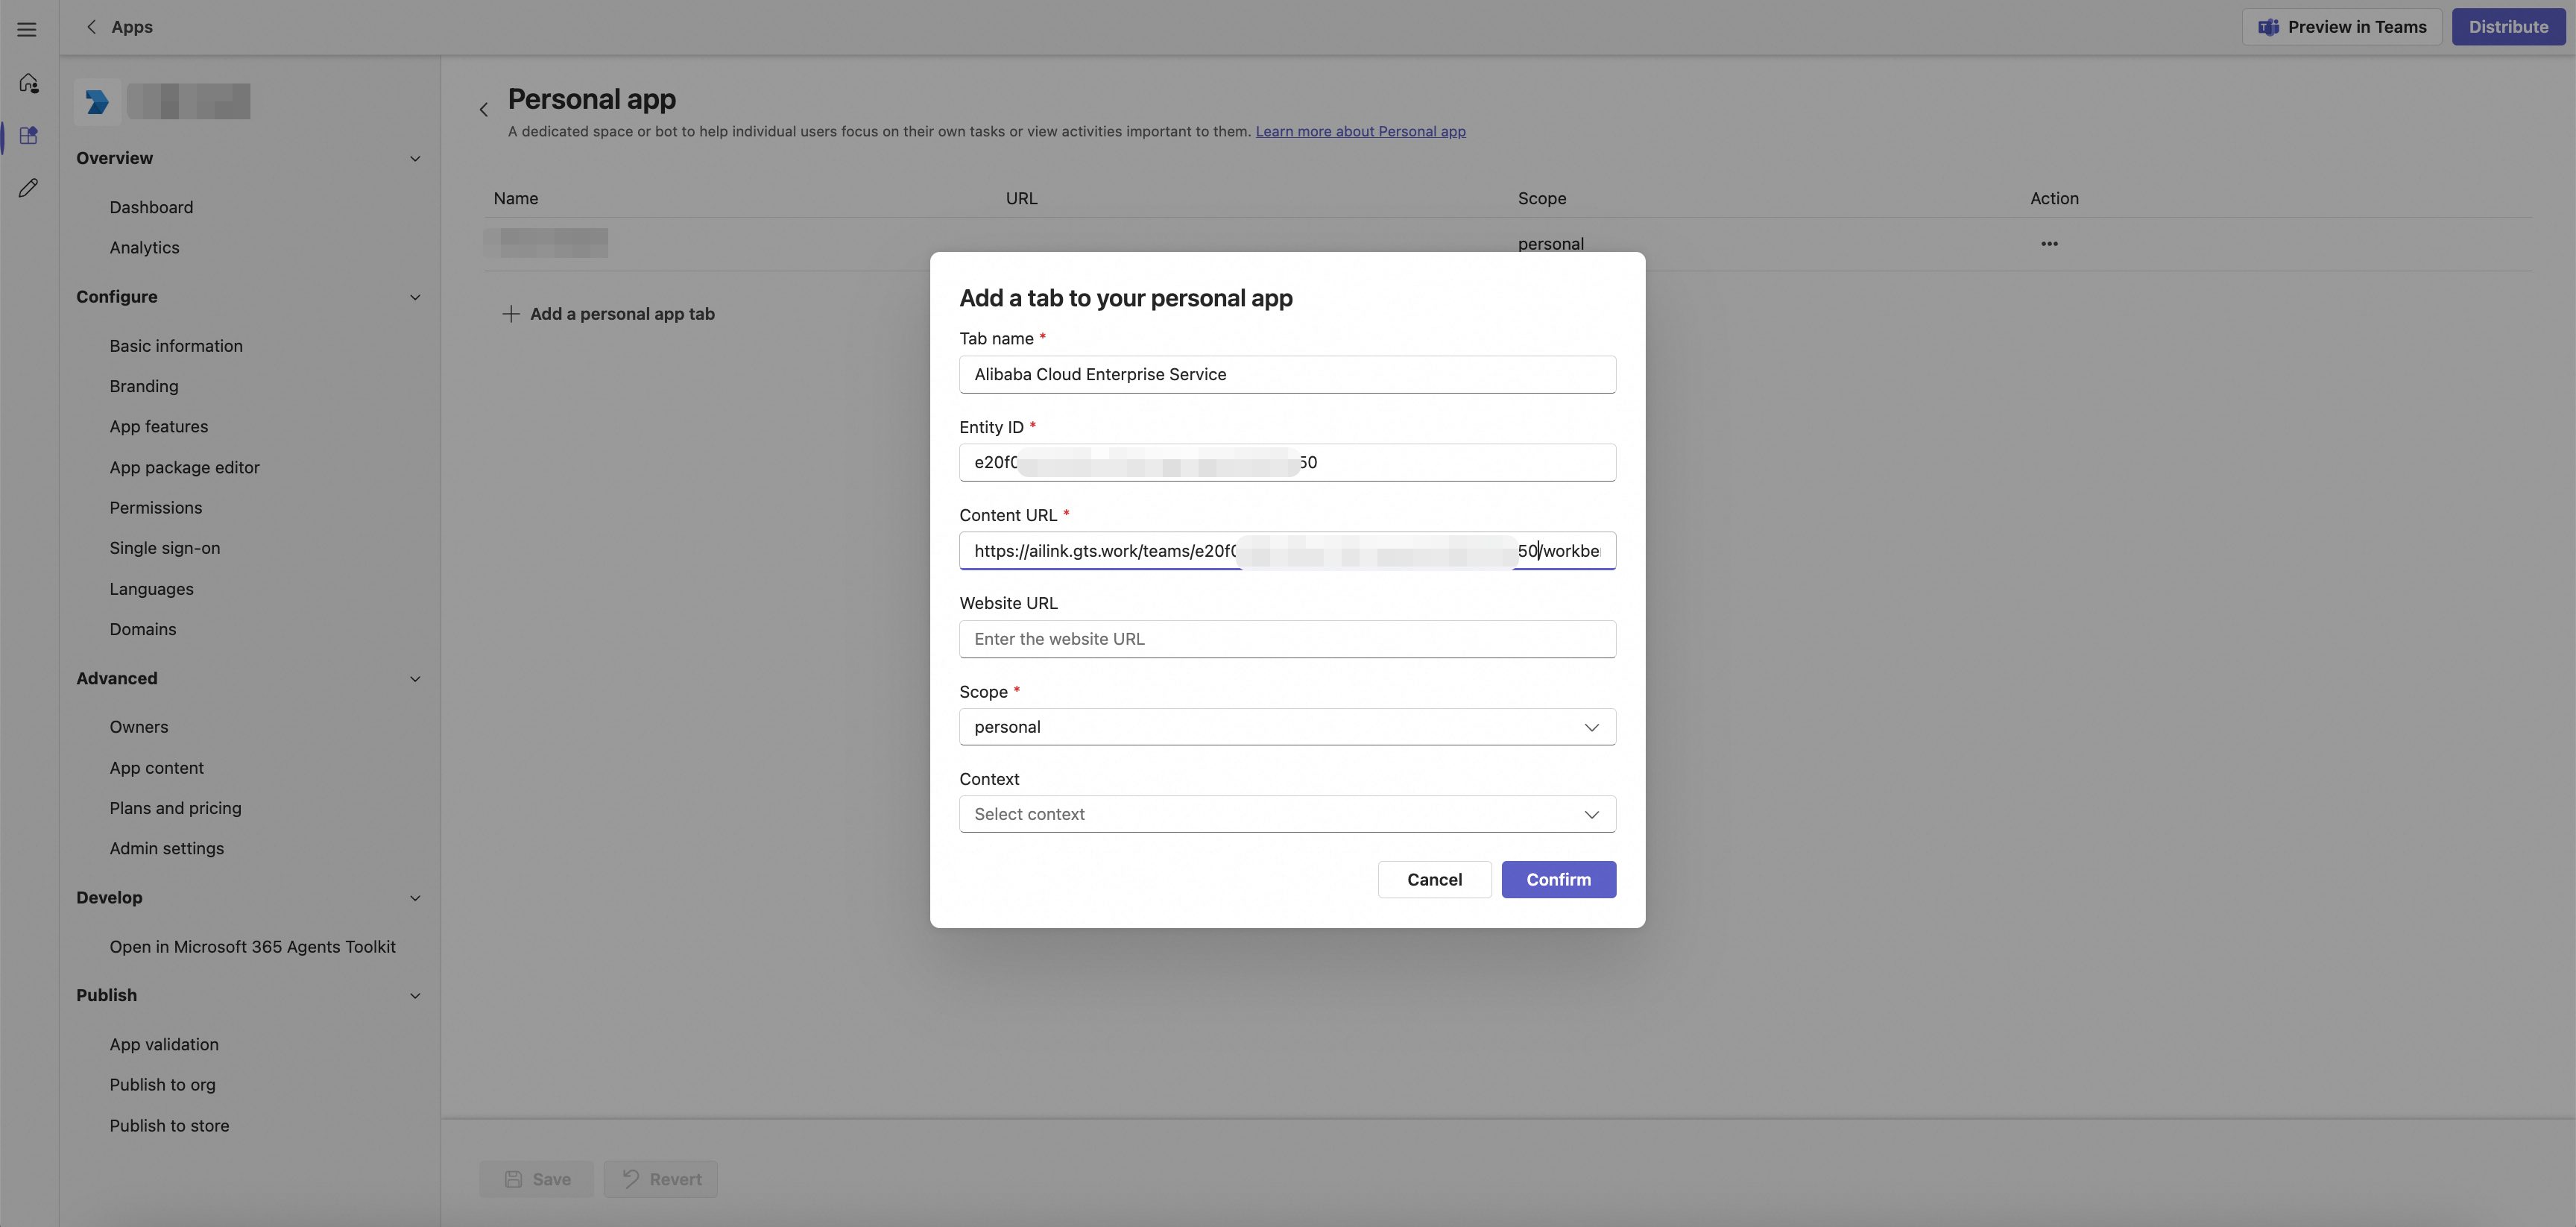The image size is (2576, 1227).
Task: Click the back arrow next to Apps
Action: [91, 27]
